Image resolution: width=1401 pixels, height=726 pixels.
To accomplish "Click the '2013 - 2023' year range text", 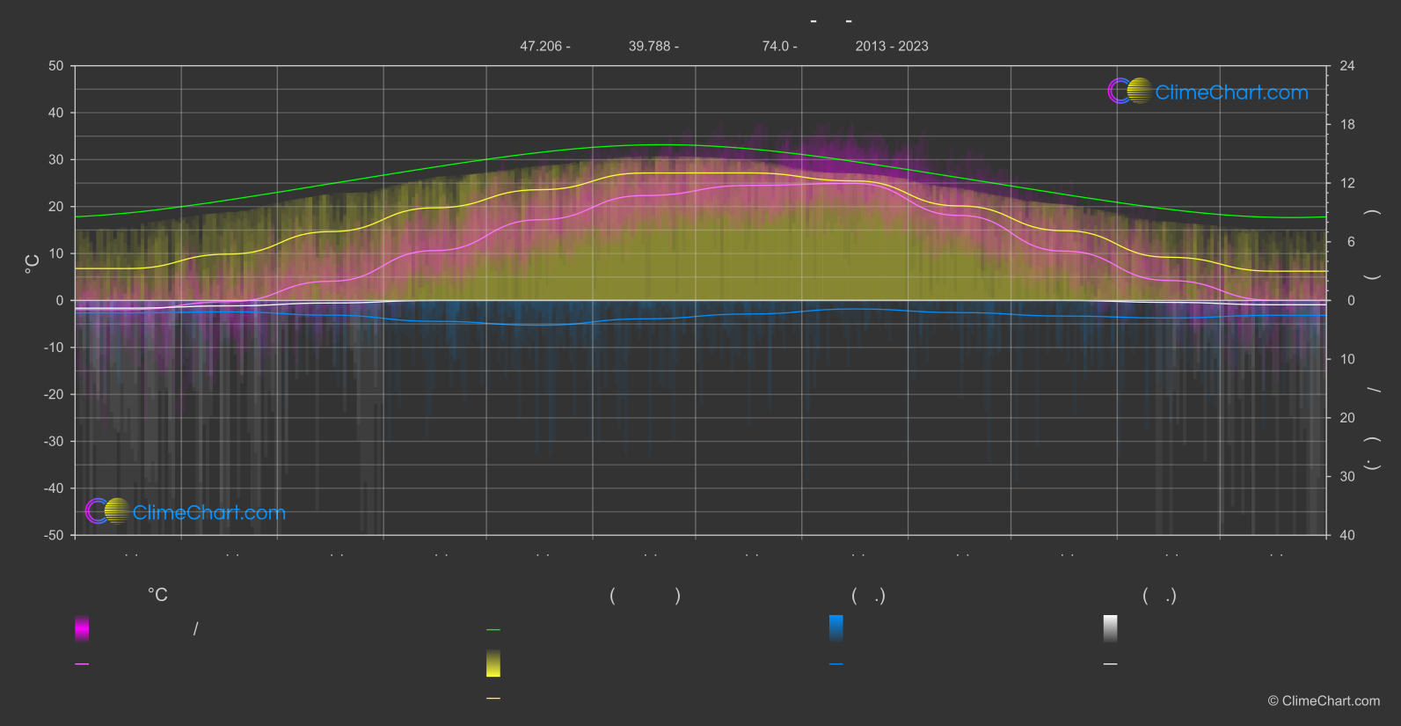I will 892,46.
